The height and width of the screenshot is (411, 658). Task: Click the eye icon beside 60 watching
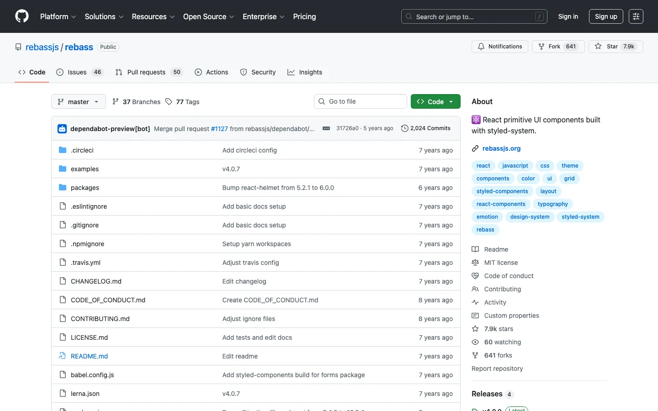tap(475, 342)
